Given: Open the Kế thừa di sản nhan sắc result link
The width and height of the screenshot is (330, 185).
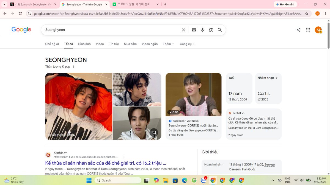Looking at the screenshot, I should click(106, 163).
